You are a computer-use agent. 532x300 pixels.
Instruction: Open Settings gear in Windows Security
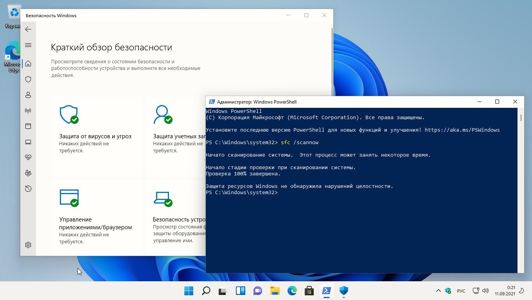coord(28,245)
